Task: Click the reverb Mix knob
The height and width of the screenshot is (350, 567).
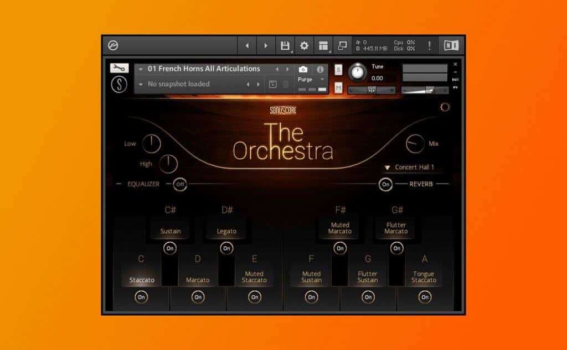Action: point(415,144)
